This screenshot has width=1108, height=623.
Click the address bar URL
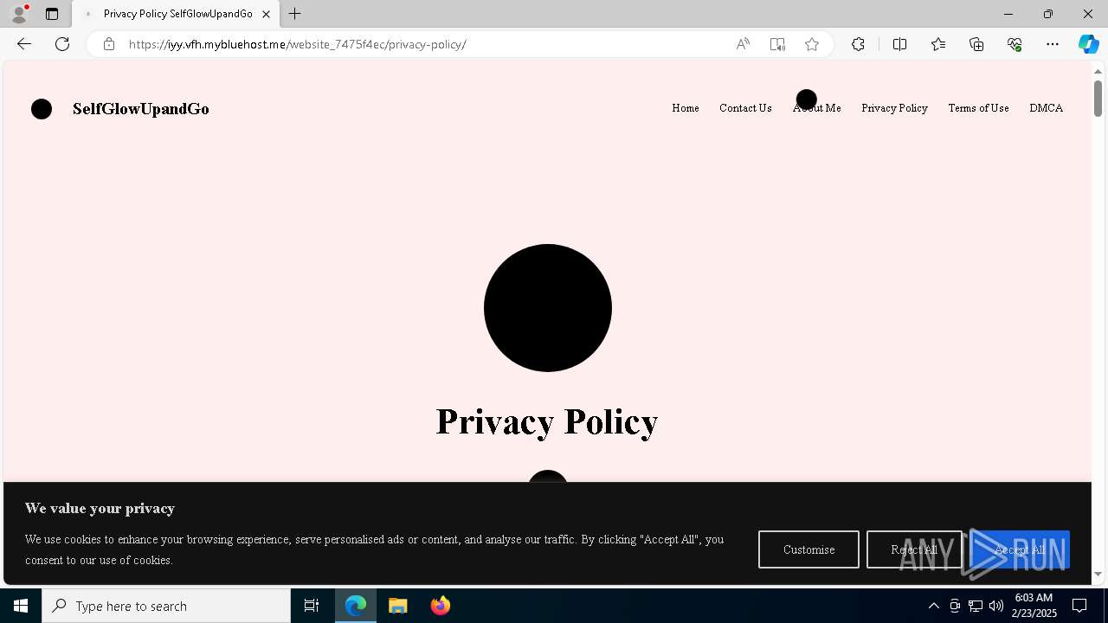[x=297, y=44]
